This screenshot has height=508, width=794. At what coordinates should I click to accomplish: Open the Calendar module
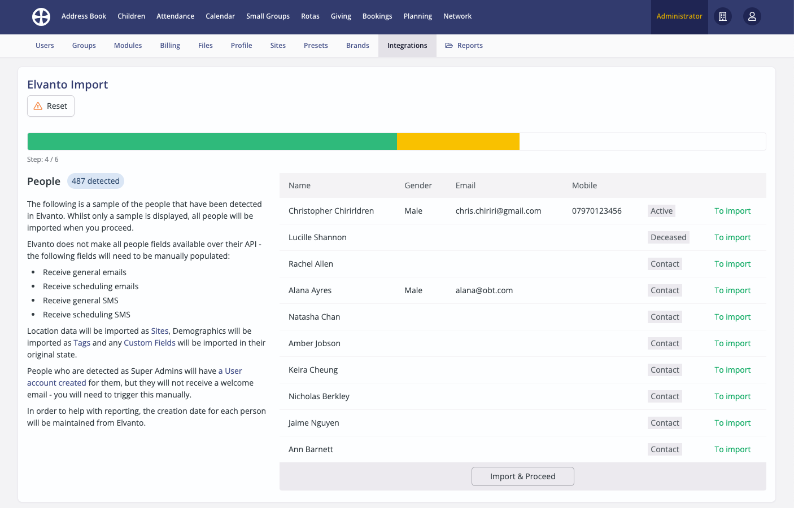[x=220, y=16]
